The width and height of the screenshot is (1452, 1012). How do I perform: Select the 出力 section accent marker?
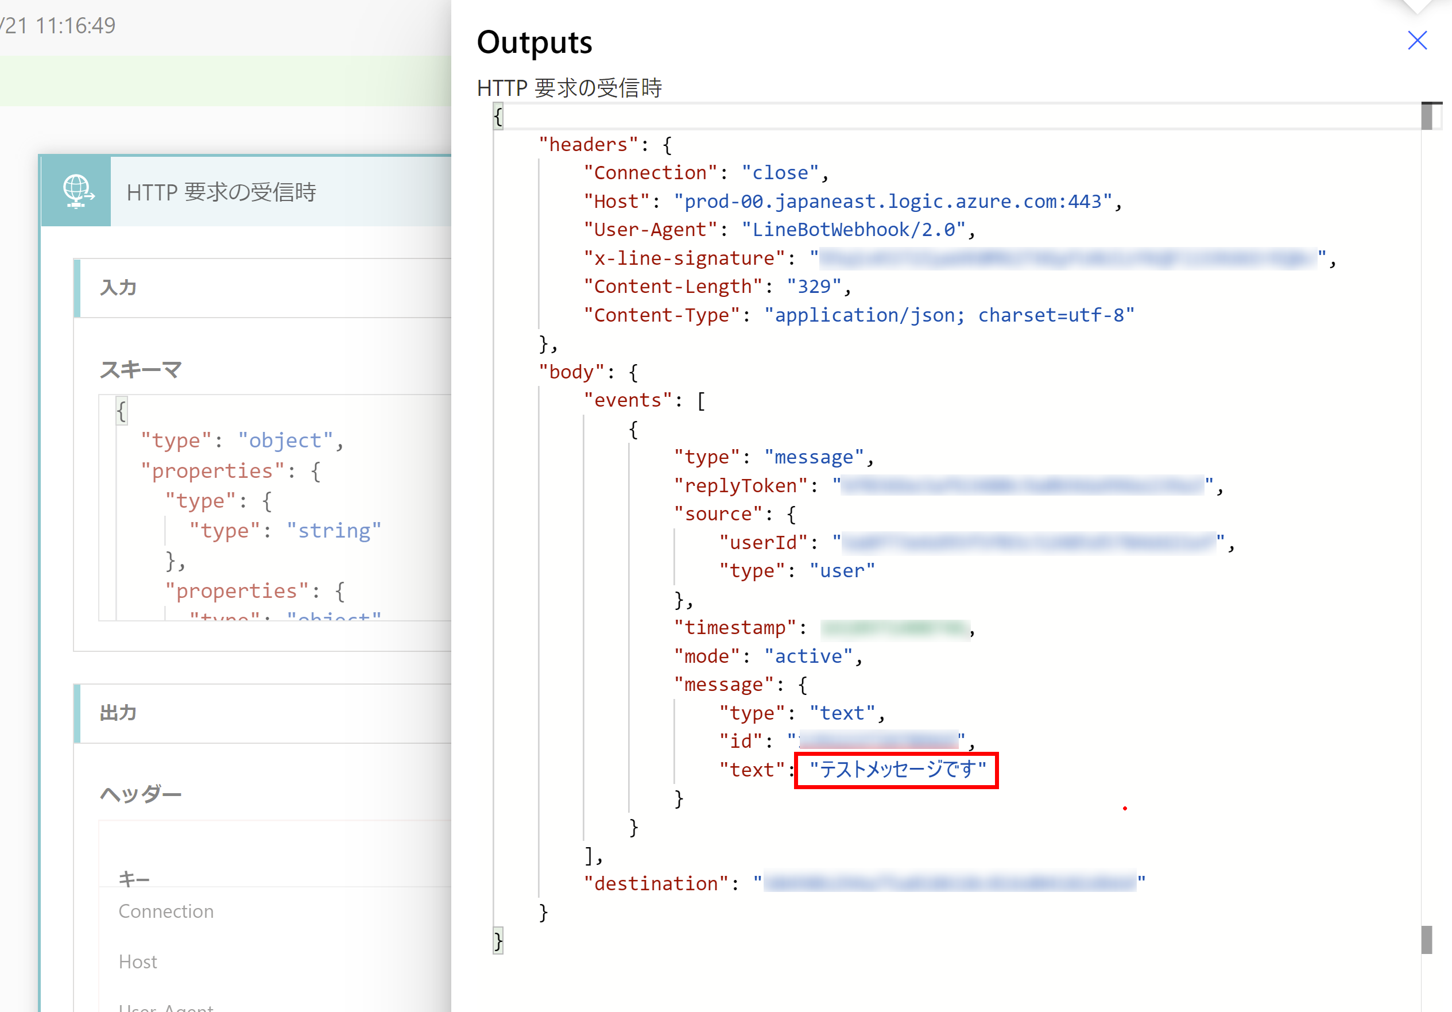point(77,713)
